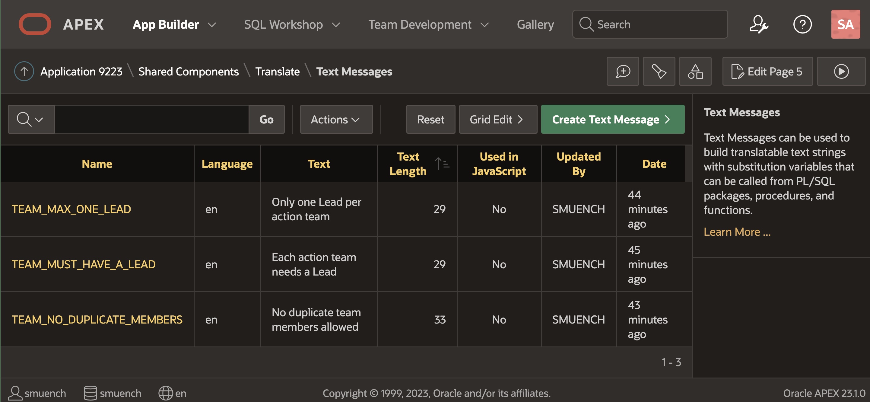The image size is (870, 402).
Task: Open the Gallery menu item
Action: pyautogui.click(x=535, y=25)
